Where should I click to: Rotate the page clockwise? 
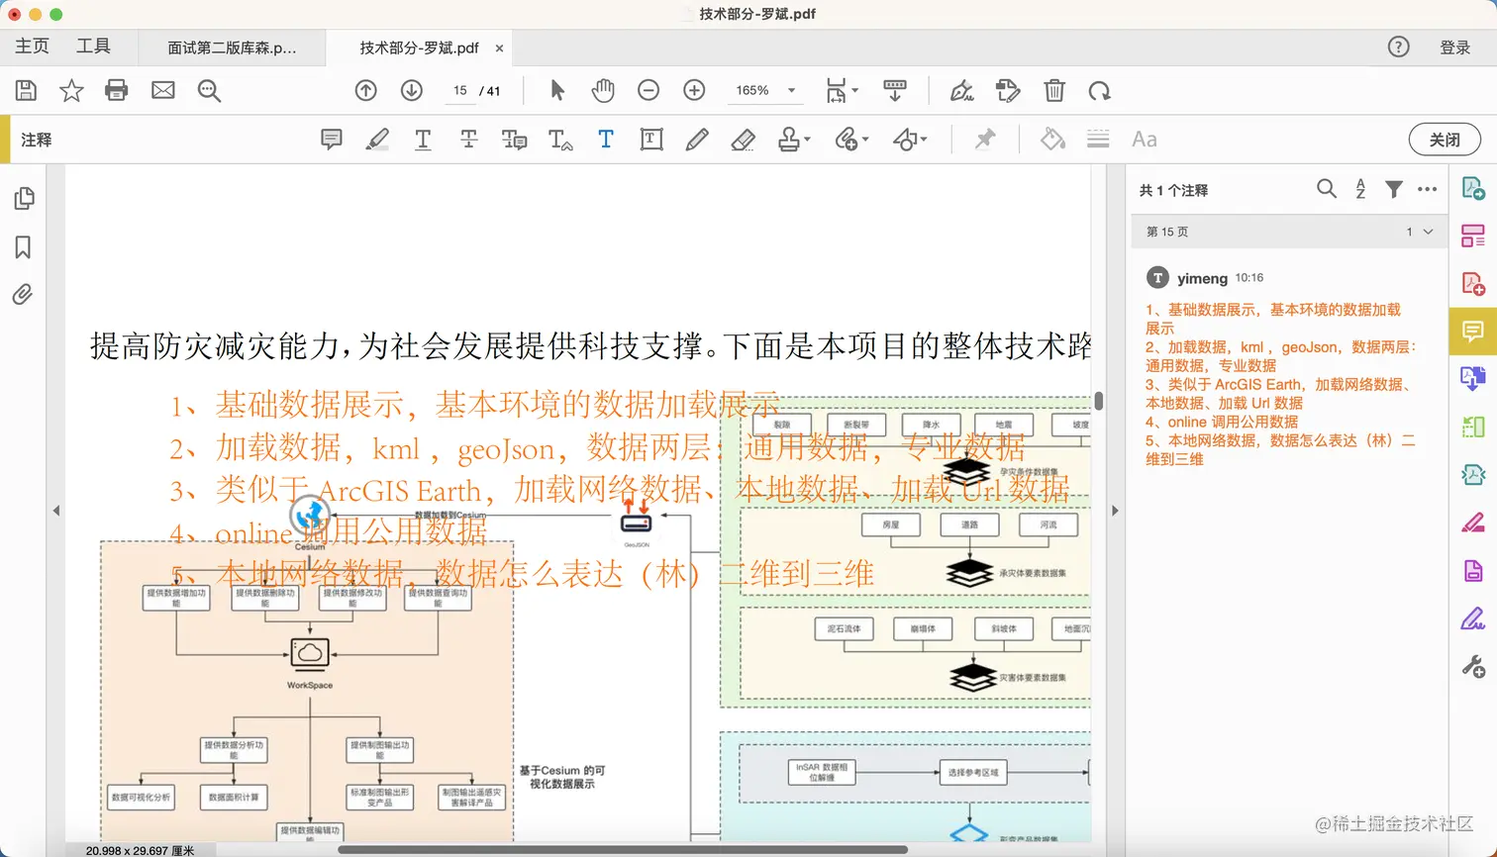click(1100, 91)
